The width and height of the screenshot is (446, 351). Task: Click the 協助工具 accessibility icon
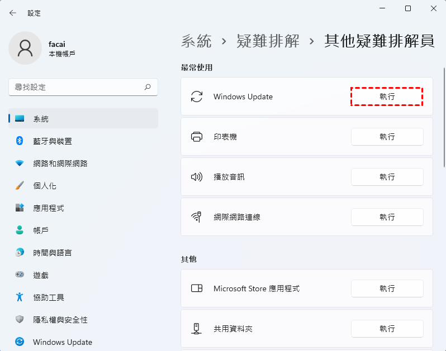[x=20, y=297]
